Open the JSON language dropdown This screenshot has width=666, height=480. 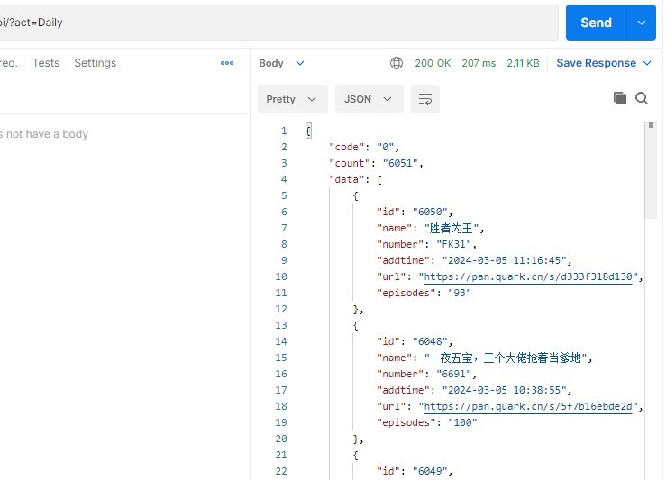pyautogui.click(x=369, y=99)
